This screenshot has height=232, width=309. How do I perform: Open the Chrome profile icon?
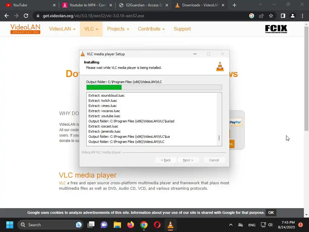point(293,16)
